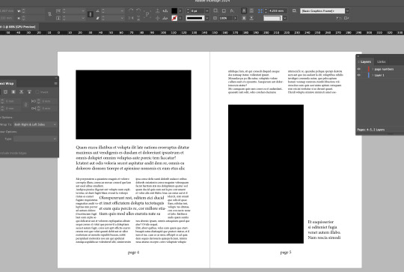This screenshot has width=404, height=272.
Task: Click the constrain proportions chain icon in control bar
Action: (x=49, y=14)
